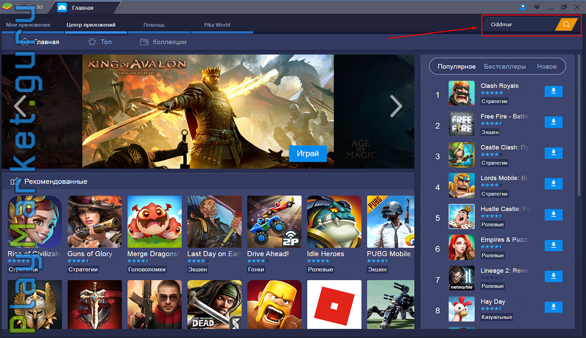Click the Free Fire - Battle title text
The width and height of the screenshot is (586, 338).
pyautogui.click(x=505, y=116)
